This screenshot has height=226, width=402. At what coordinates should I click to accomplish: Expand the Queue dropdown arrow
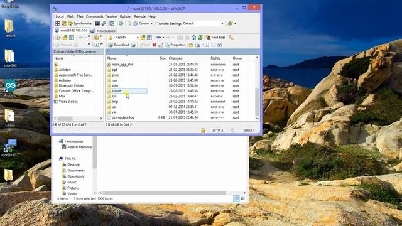coord(151,24)
